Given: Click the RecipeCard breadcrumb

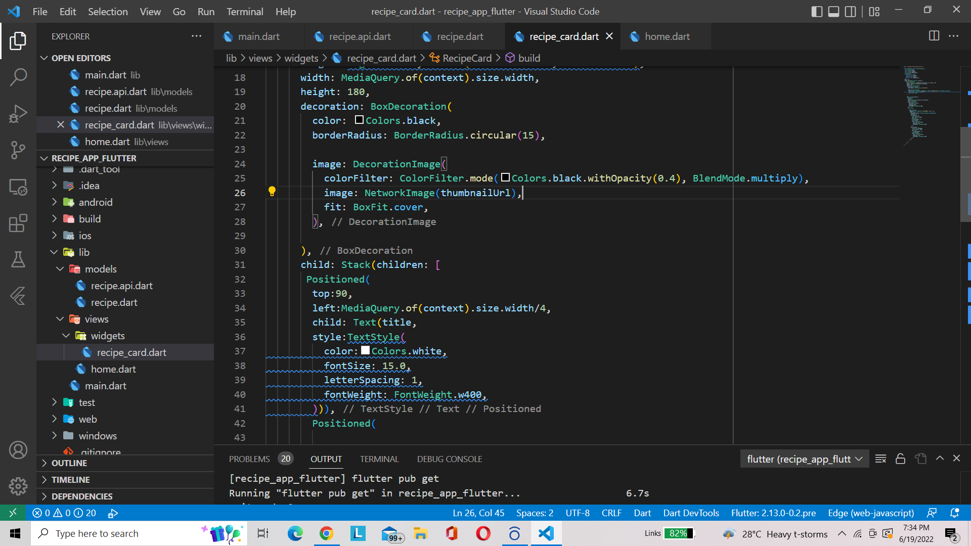Looking at the screenshot, I should pos(466,58).
